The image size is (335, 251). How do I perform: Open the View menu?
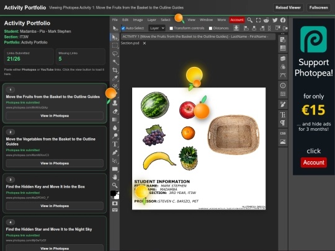click(x=192, y=20)
